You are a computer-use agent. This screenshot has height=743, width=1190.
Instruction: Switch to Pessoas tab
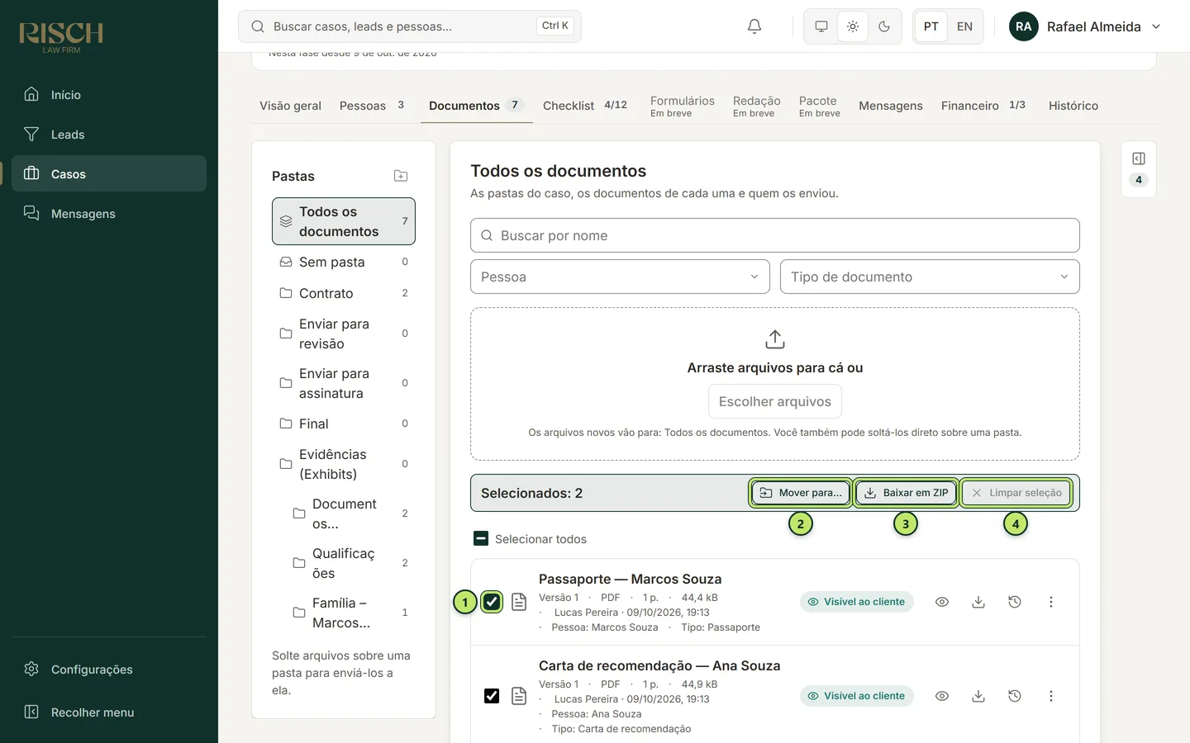pyautogui.click(x=372, y=106)
